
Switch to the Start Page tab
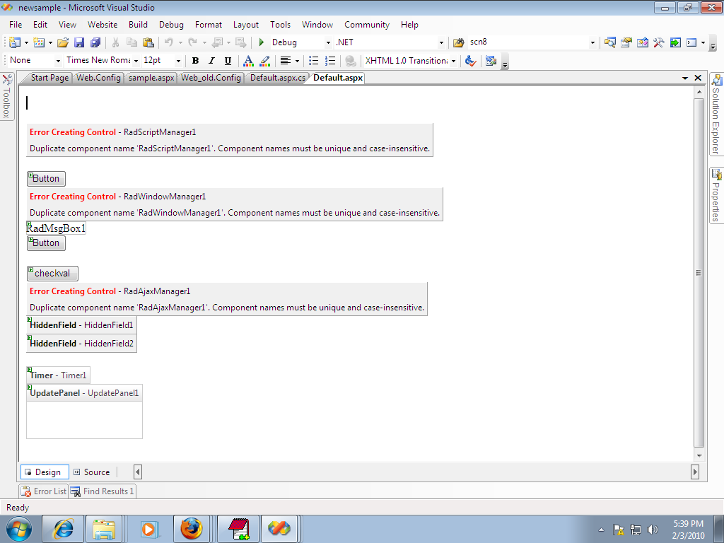[x=49, y=78]
